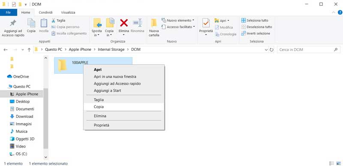Select the 100APPLE folder
The width and height of the screenshot is (343, 166).
click(93, 65)
